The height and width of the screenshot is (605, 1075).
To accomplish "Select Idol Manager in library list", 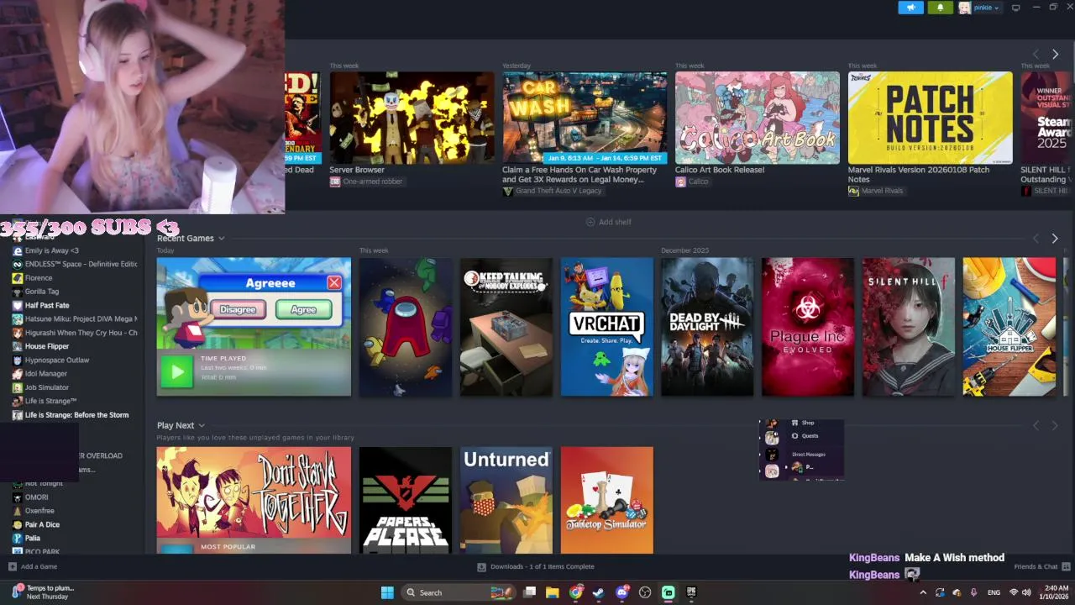I will pos(46,374).
